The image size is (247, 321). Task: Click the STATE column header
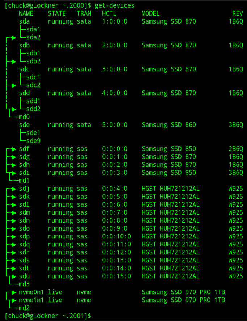(x=57, y=13)
